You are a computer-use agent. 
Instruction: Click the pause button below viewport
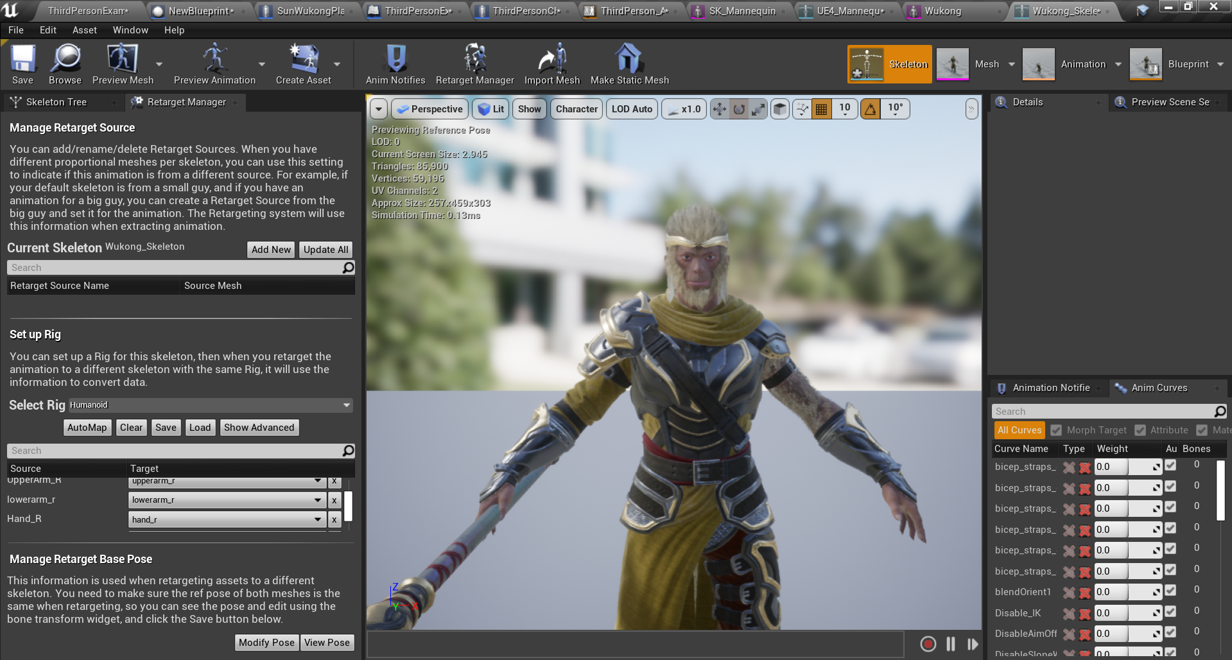(x=951, y=644)
